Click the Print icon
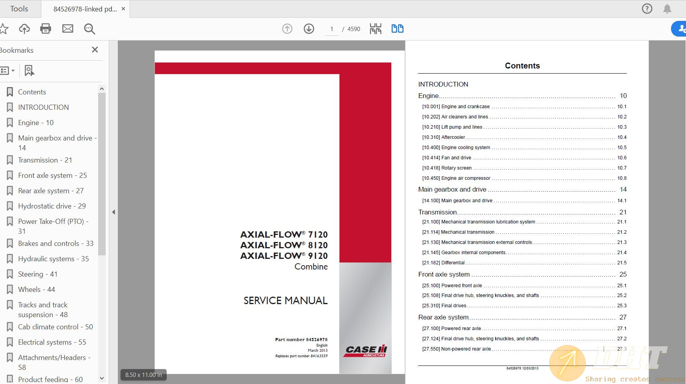This screenshot has width=686, height=384. point(46,28)
